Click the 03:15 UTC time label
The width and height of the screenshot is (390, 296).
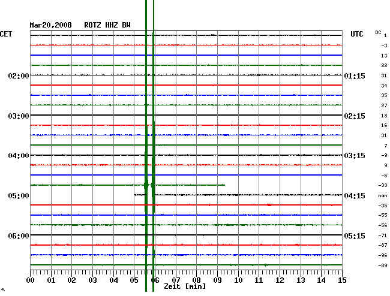click(x=355, y=156)
